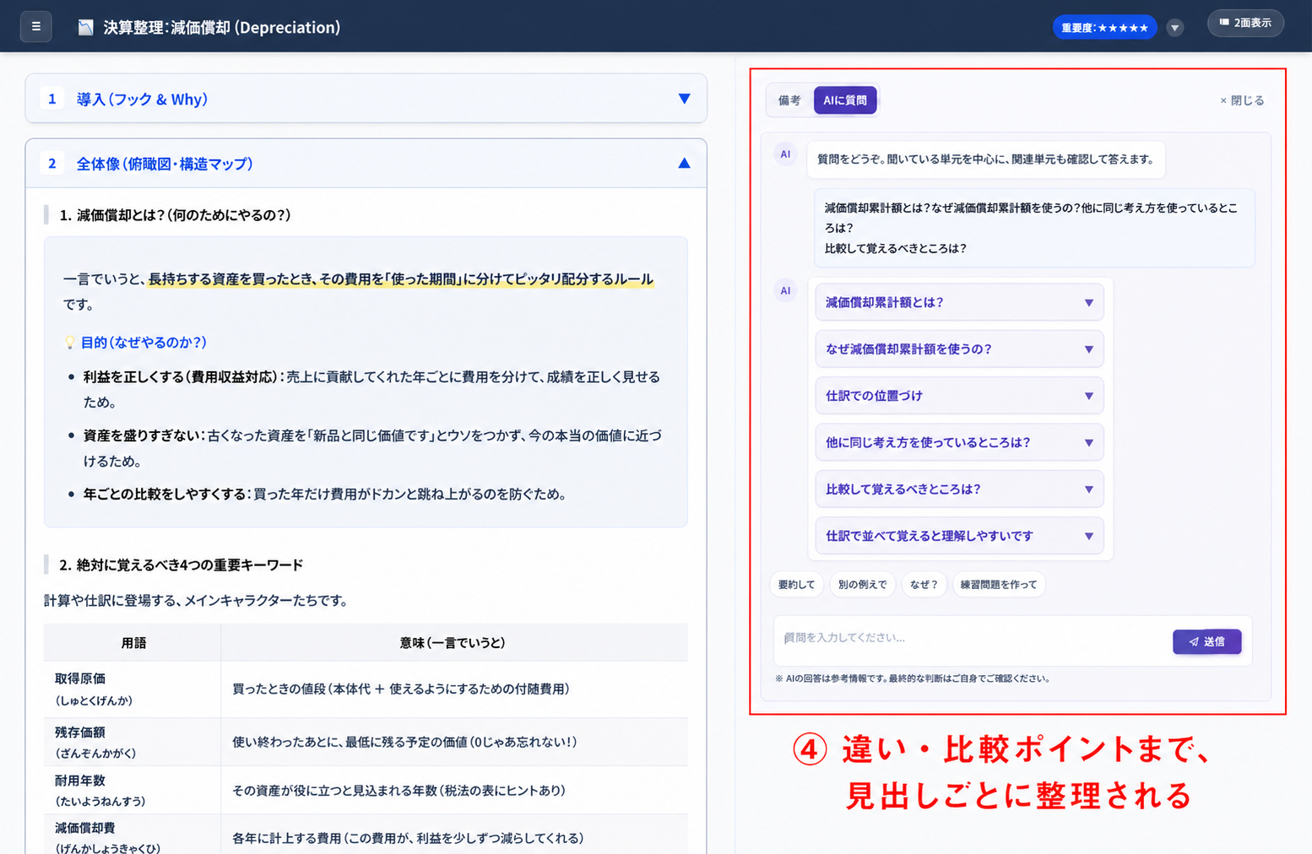Click heading 1. 減価償却とは?

pyautogui.click(x=175, y=215)
